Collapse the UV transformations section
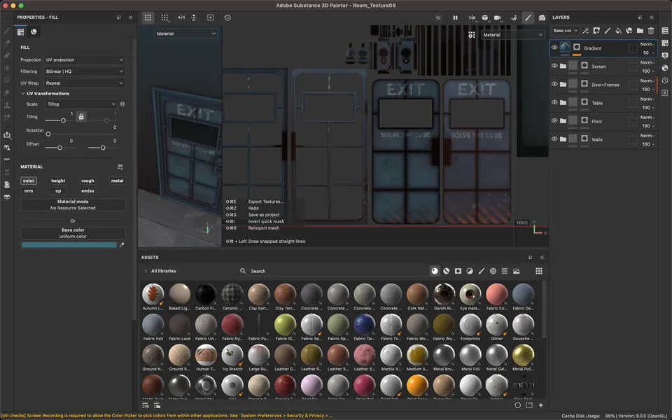The height and width of the screenshot is (420, 672). 22,93
